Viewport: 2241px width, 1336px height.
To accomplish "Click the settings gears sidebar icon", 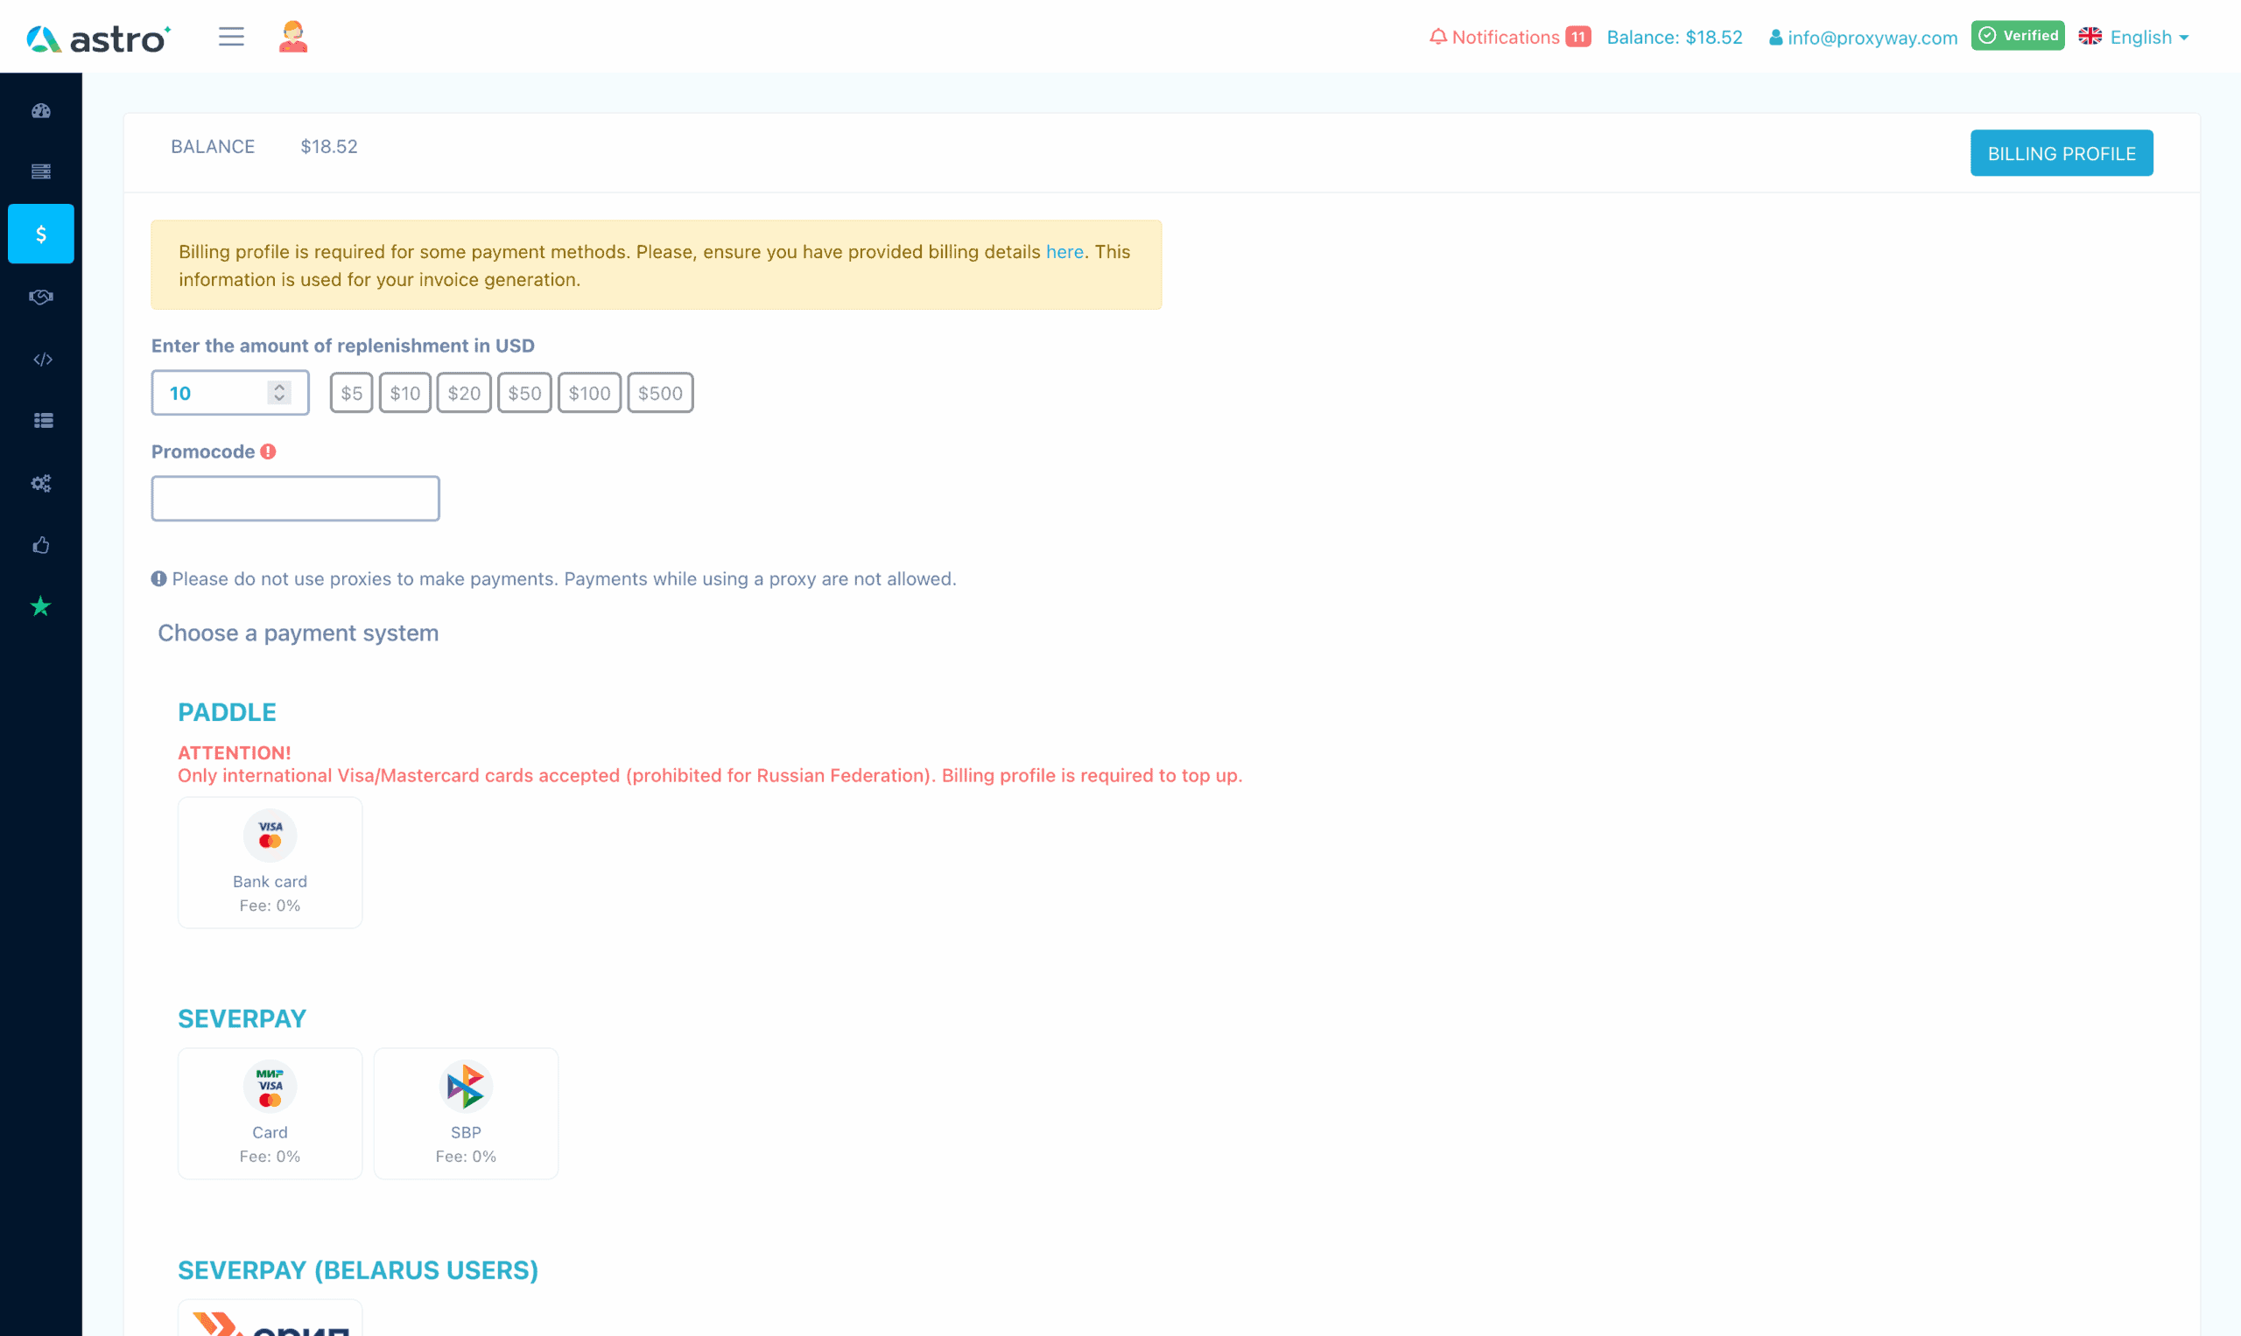I will pos(40,484).
